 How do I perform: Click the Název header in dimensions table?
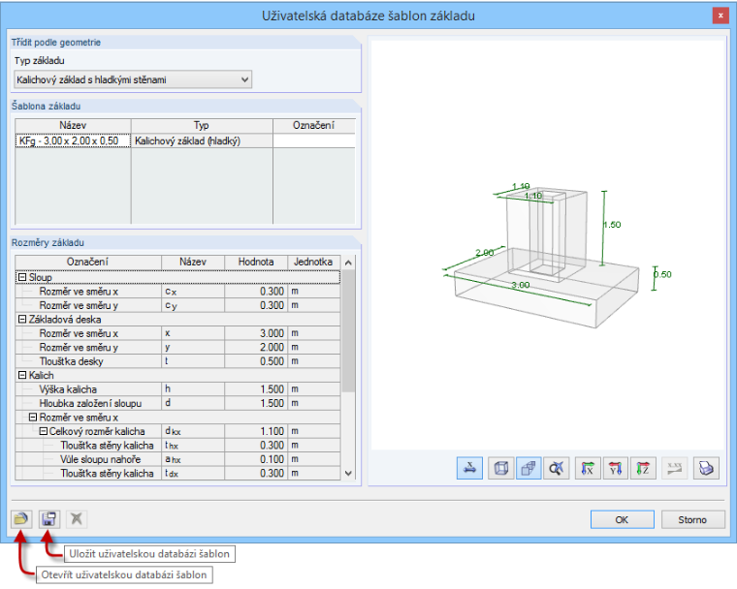(x=193, y=263)
